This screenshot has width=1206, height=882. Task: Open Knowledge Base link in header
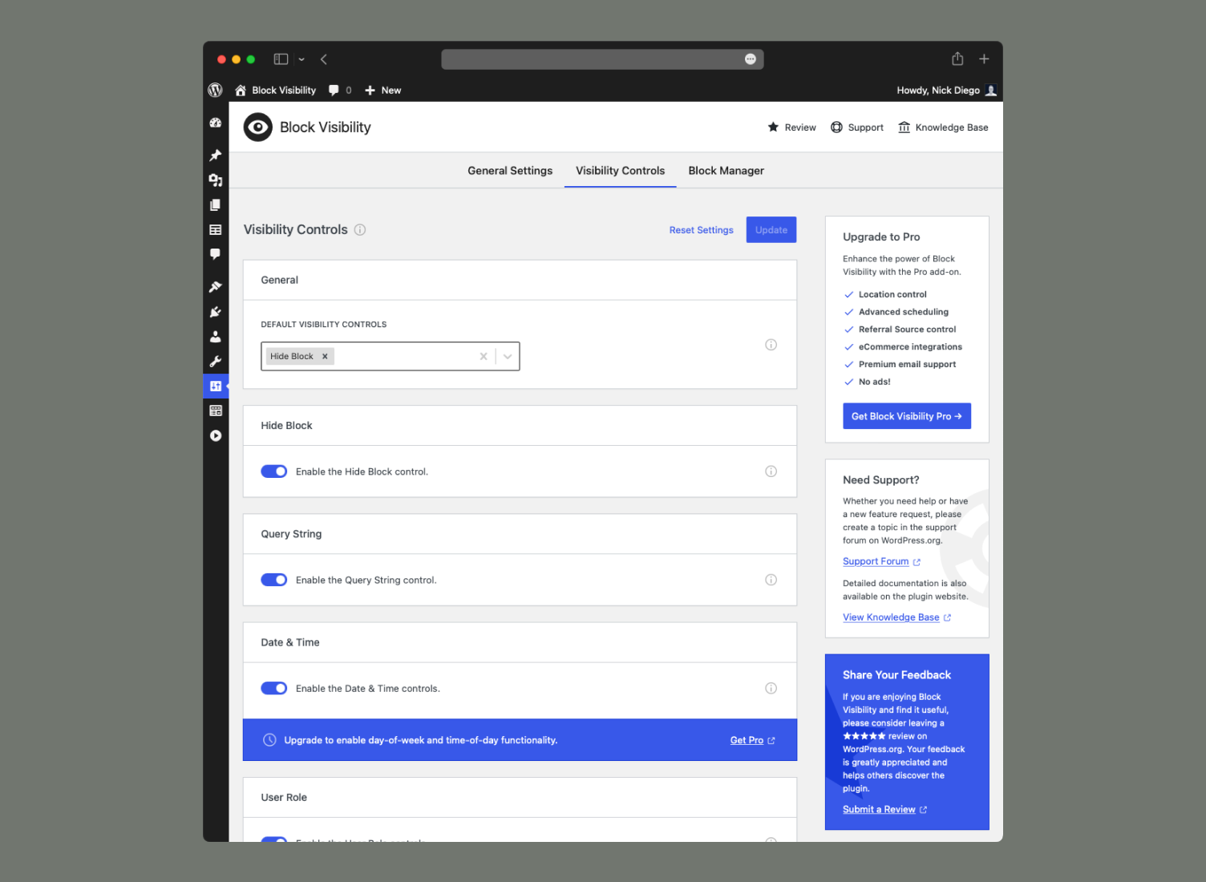click(943, 127)
